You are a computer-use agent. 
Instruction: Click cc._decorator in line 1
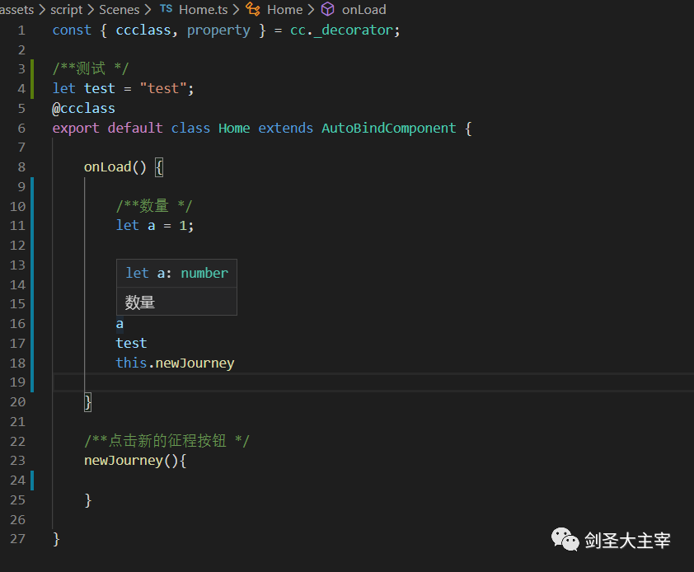(x=341, y=30)
